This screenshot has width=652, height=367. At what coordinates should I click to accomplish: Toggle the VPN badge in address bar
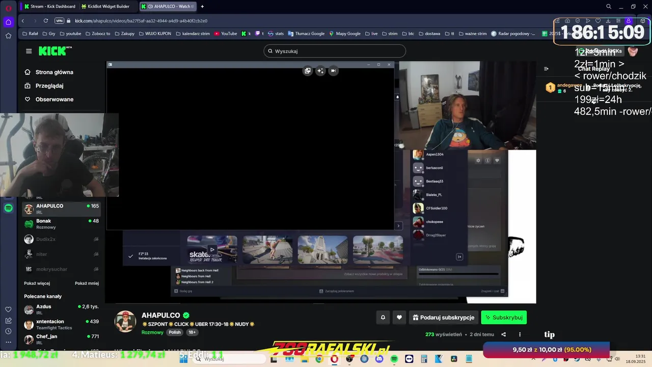[59, 21]
